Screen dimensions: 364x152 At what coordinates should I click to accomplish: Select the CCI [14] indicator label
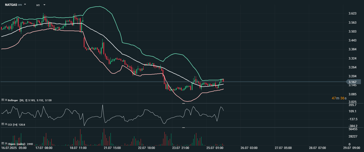point(13,125)
